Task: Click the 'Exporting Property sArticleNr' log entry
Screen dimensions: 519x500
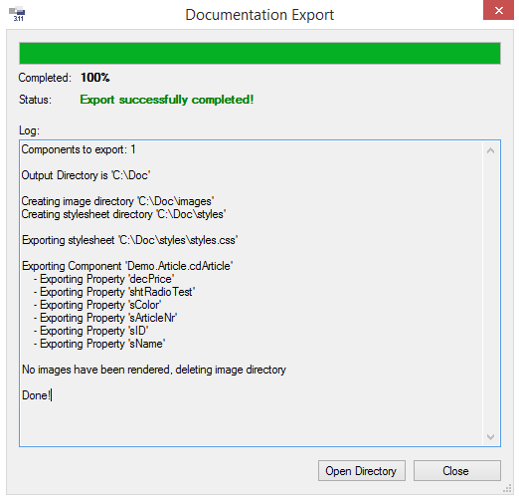Action: (105, 318)
